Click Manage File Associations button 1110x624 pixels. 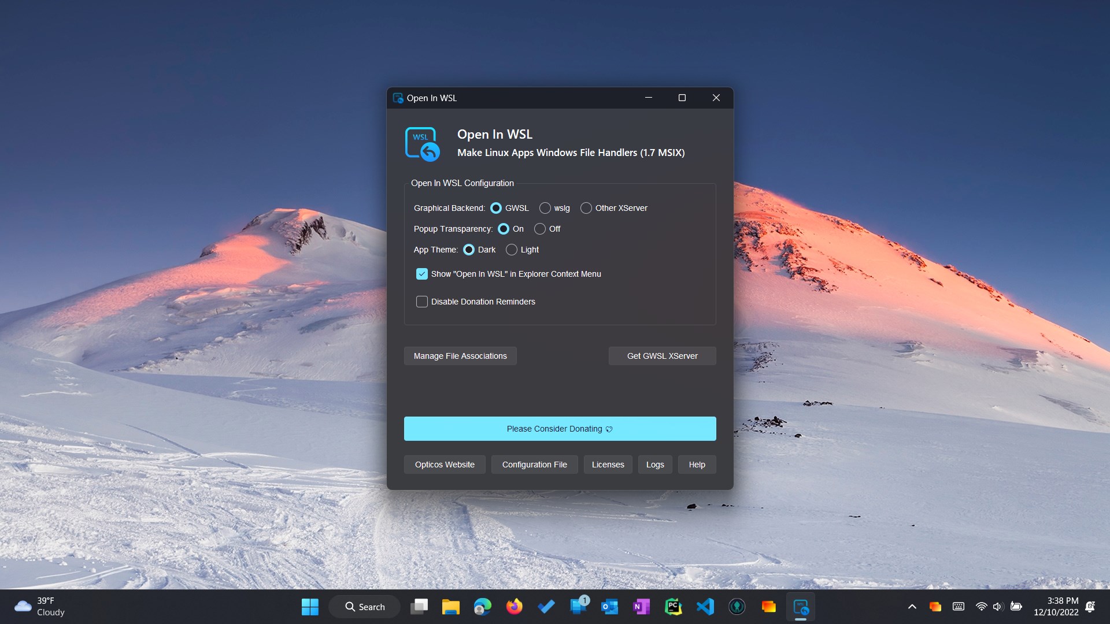point(460,356)
